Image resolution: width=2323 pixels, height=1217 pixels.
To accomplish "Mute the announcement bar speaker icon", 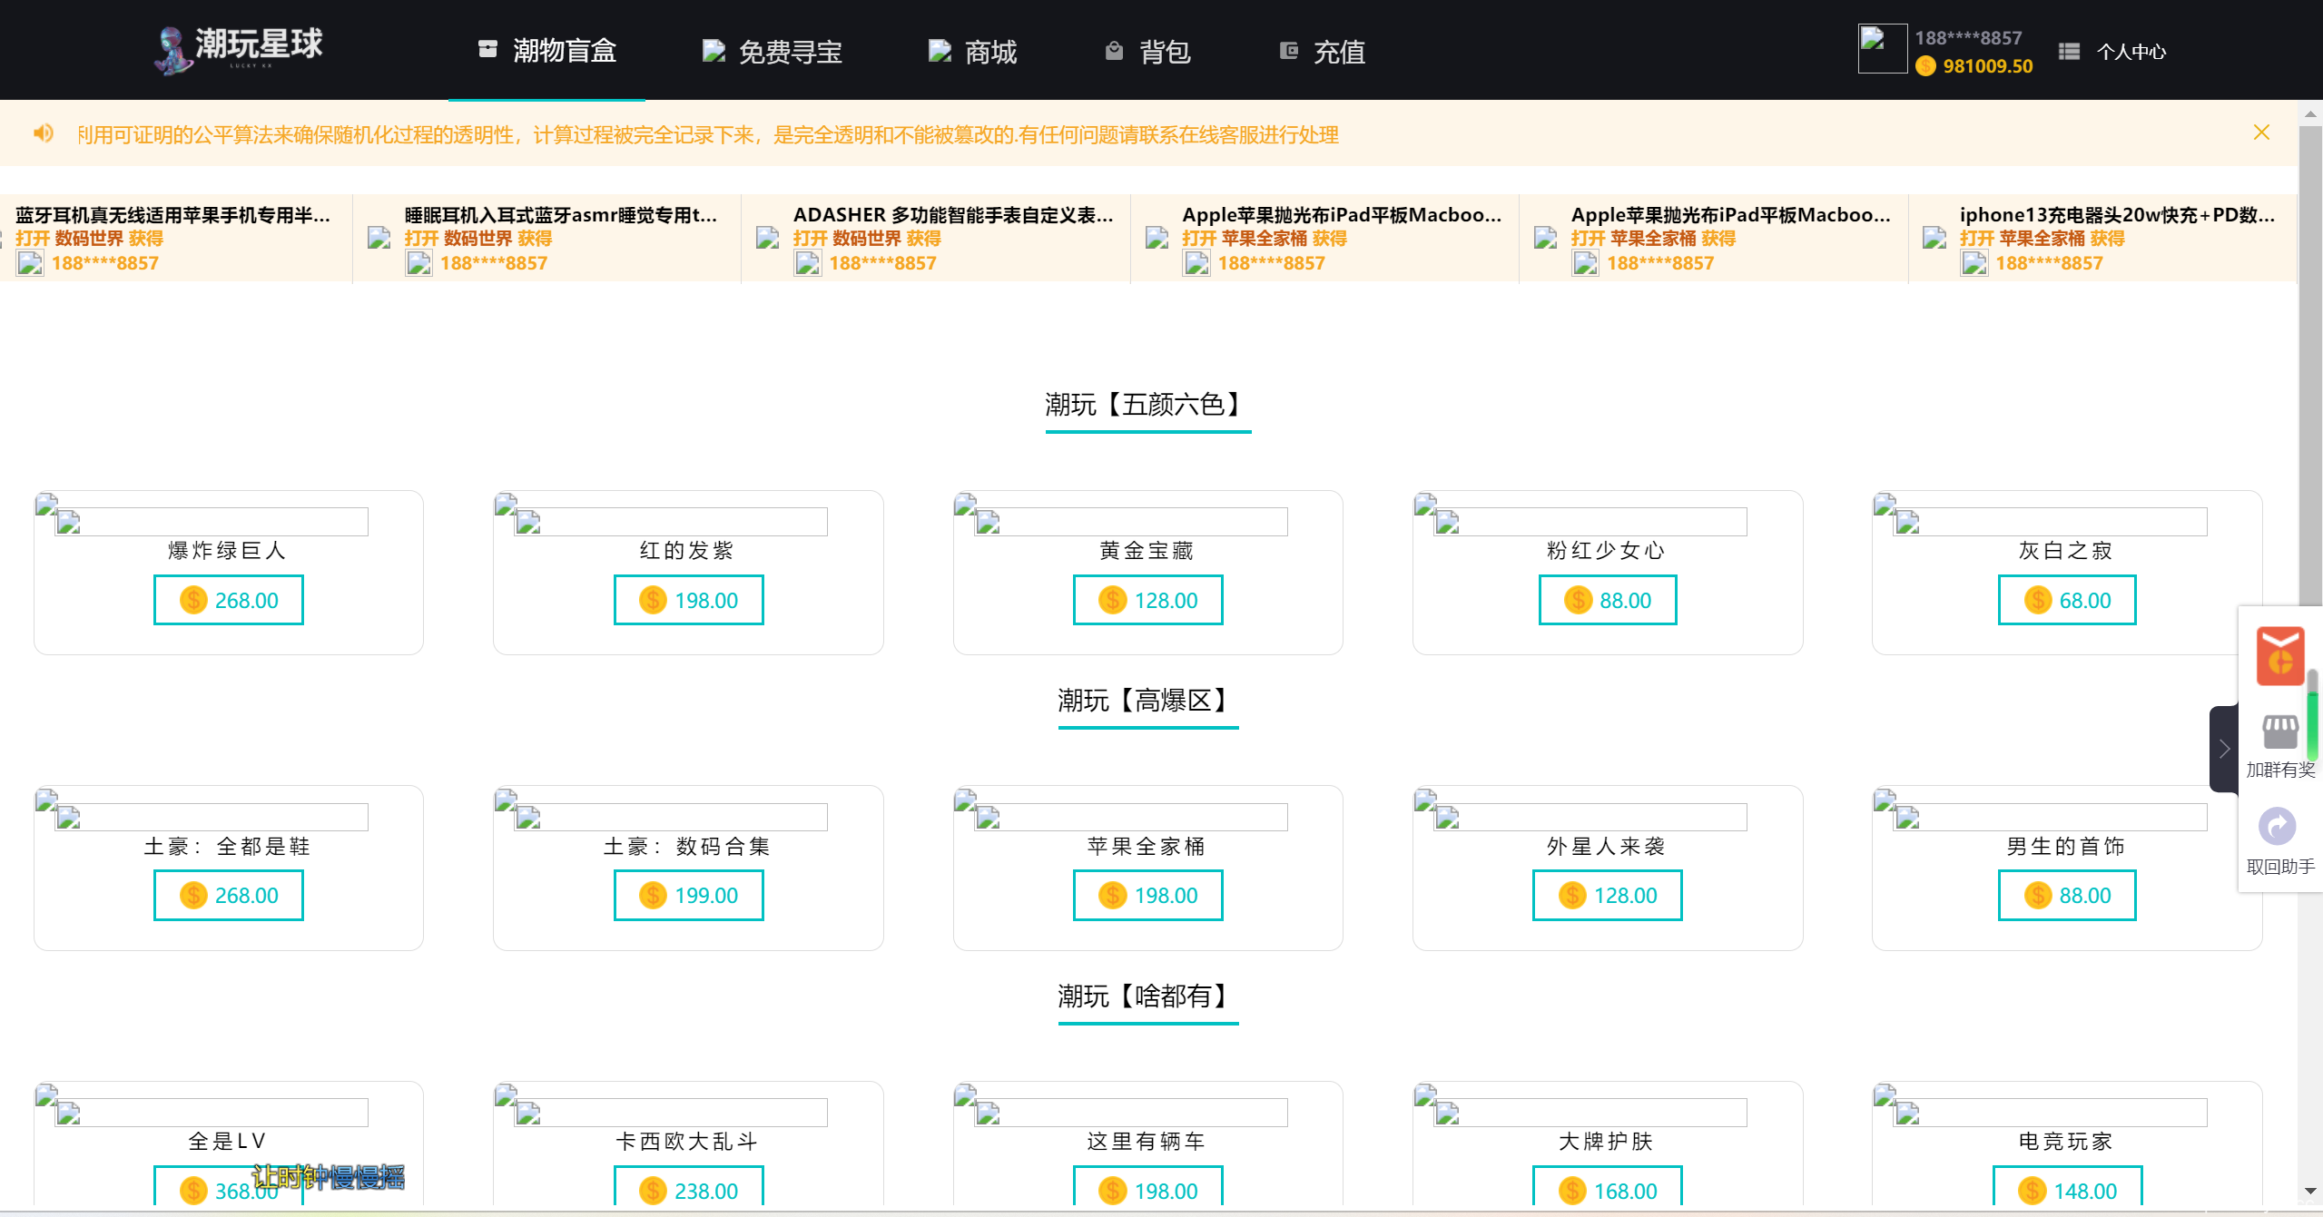I will [42, 133].
